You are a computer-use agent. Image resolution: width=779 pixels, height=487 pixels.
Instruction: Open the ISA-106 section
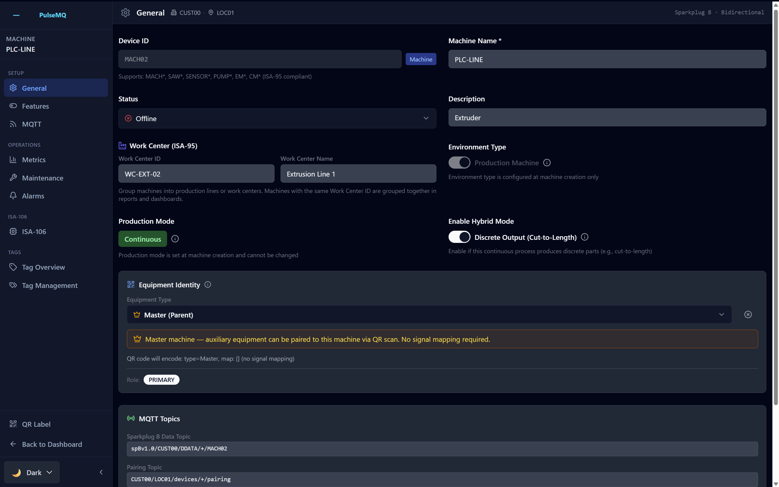coord(33,231)
